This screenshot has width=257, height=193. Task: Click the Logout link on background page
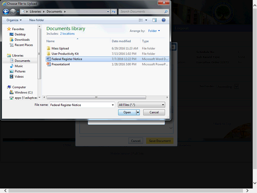coord(182,28)
